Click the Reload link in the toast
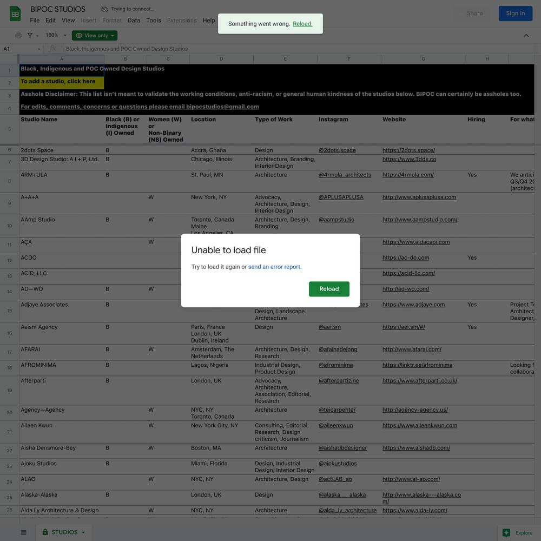The width and height of the screenshot is (541, 541). point(302,24)
